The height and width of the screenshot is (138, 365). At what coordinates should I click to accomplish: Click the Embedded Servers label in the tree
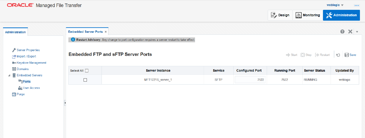[x=29, y=75]
